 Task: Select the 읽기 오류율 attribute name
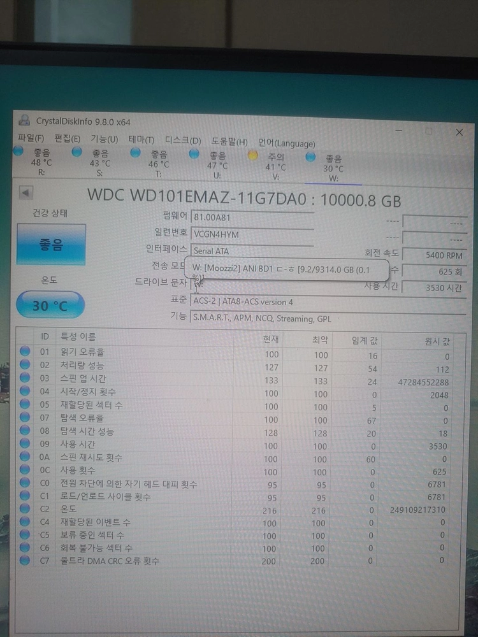(x=82, y=352)
